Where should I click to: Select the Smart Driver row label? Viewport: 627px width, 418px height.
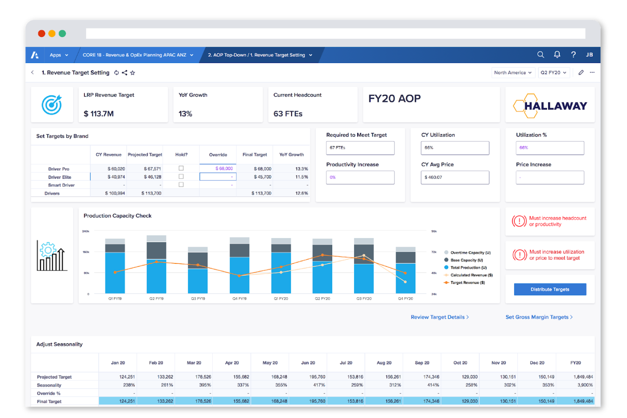61,185
